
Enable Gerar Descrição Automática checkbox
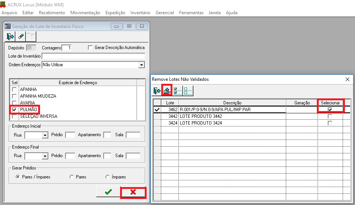(x=90, y=48)
